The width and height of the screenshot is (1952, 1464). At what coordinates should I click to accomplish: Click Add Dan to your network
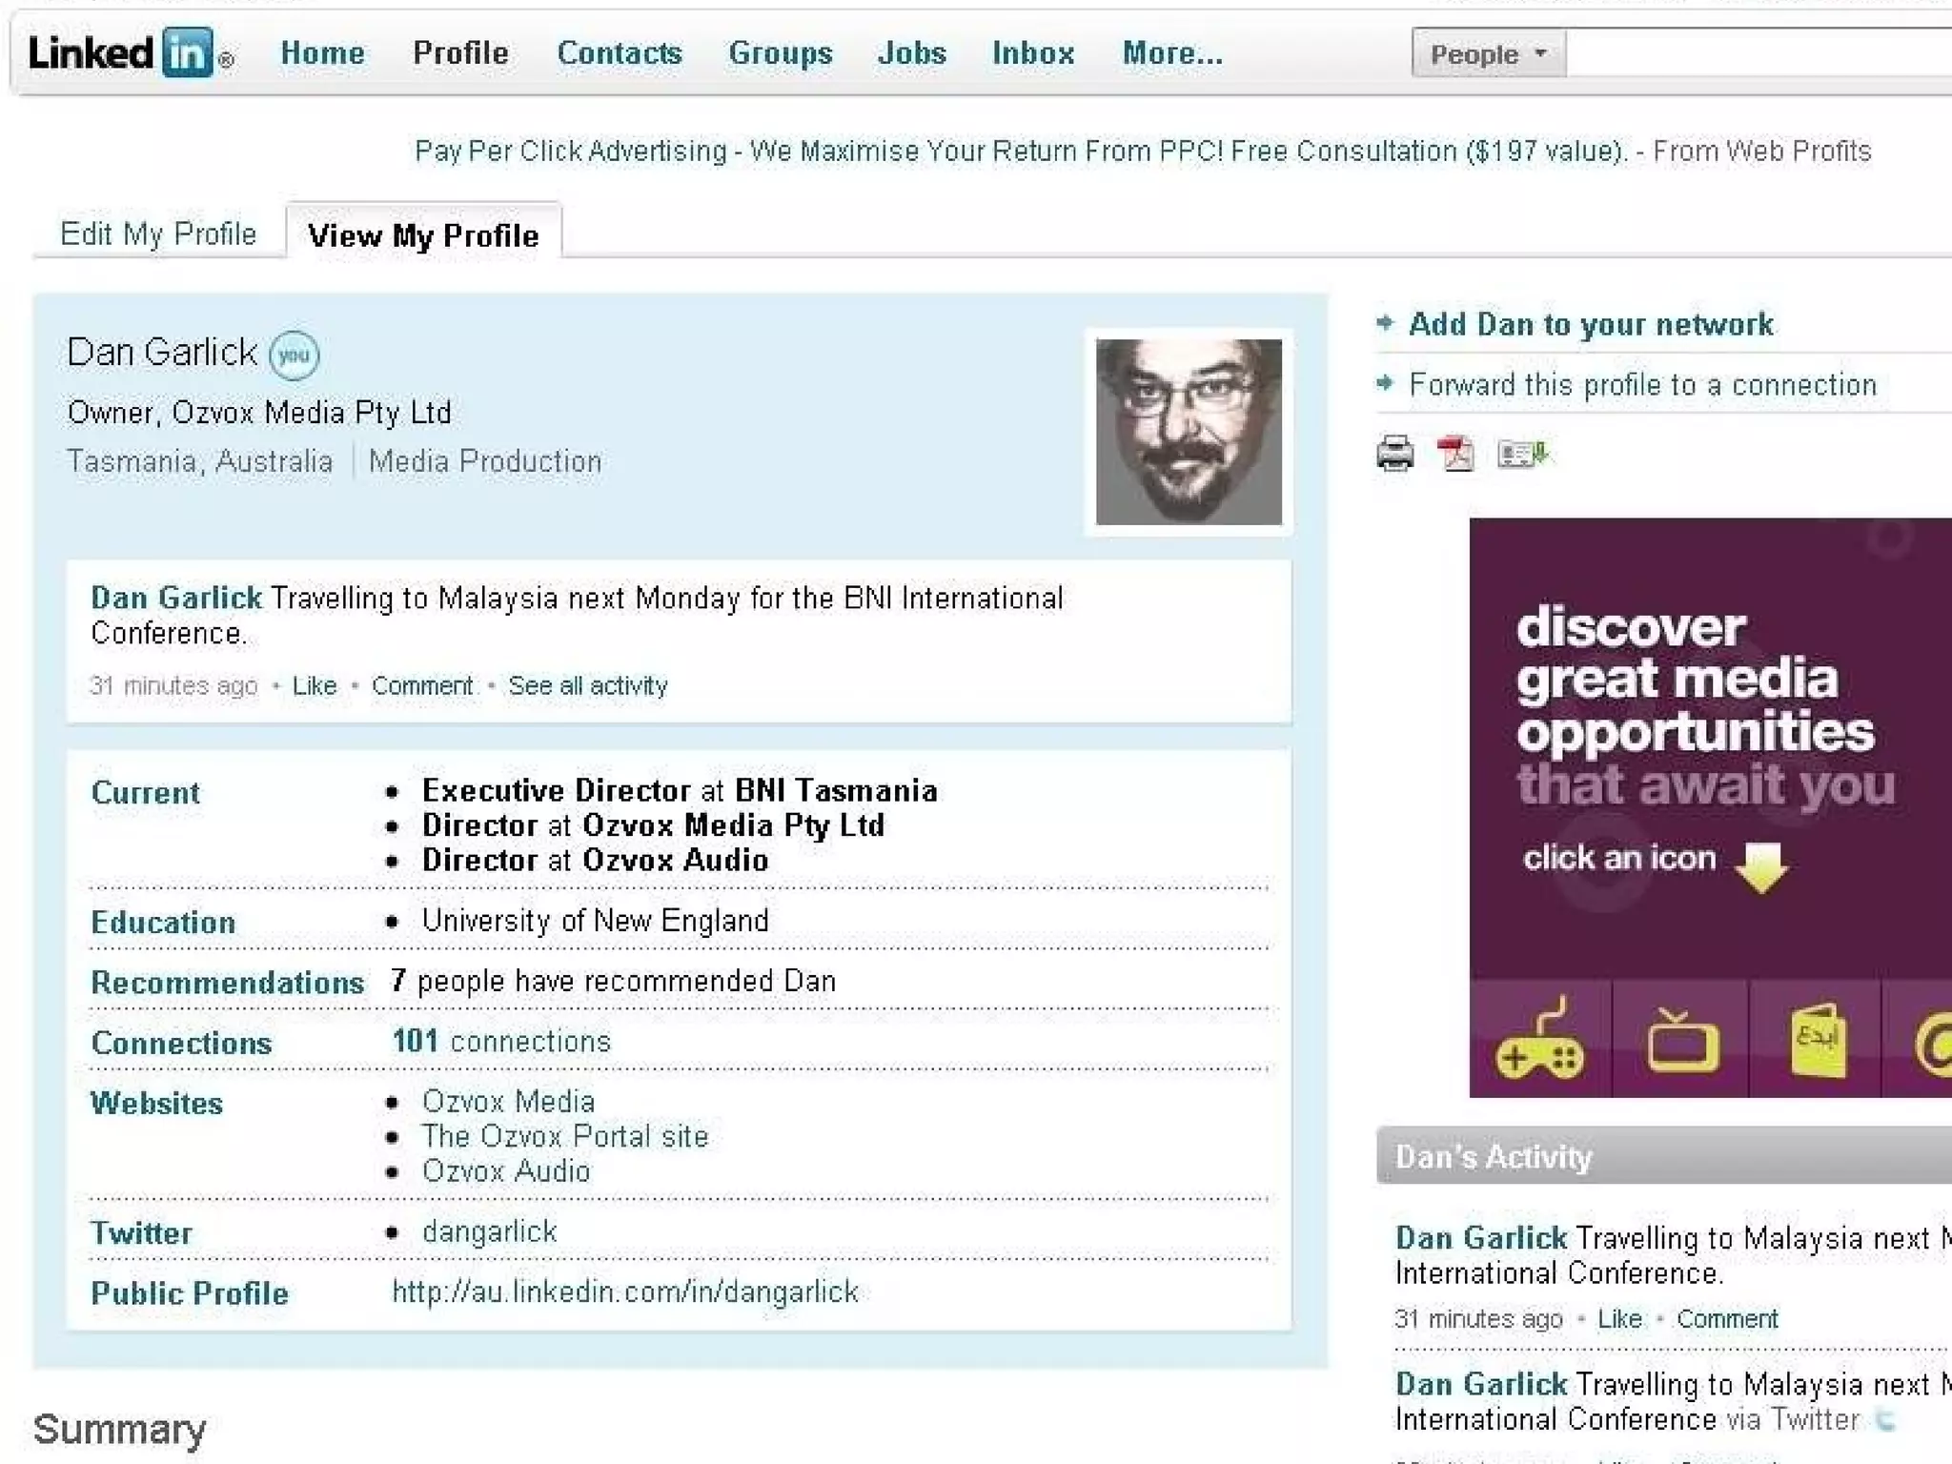click(x=1591, y=324)
